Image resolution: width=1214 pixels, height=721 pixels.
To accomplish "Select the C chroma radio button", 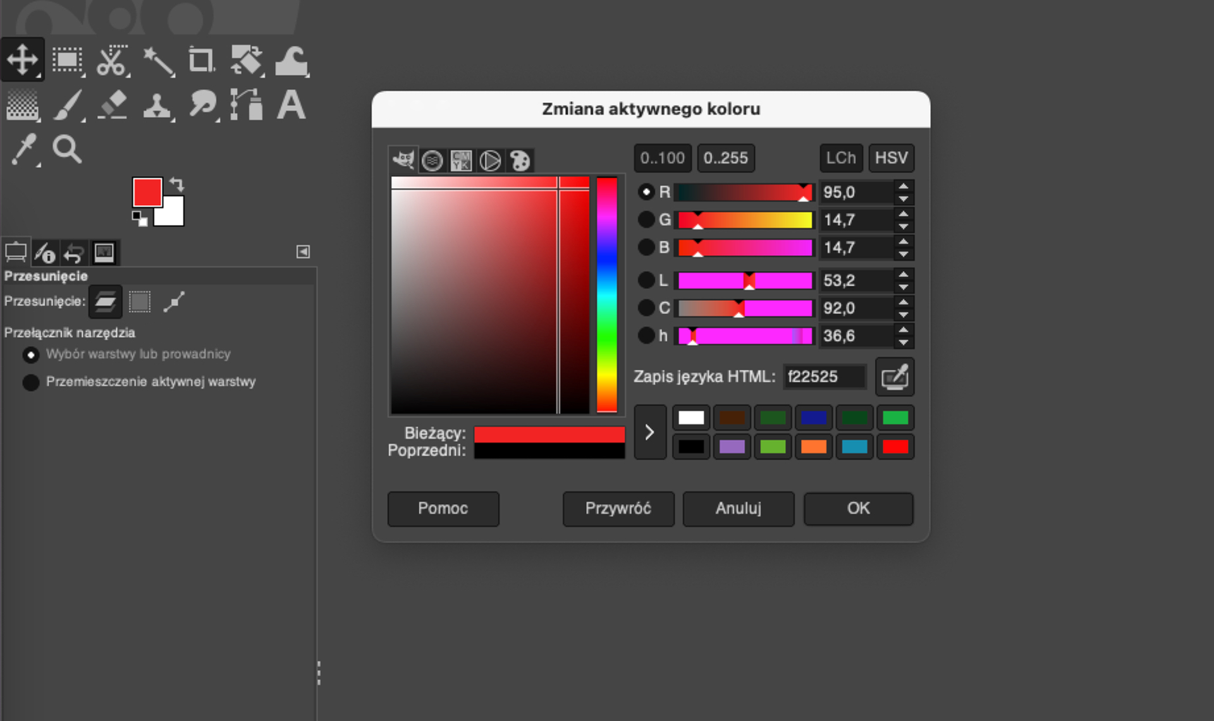I will point(646,308).
